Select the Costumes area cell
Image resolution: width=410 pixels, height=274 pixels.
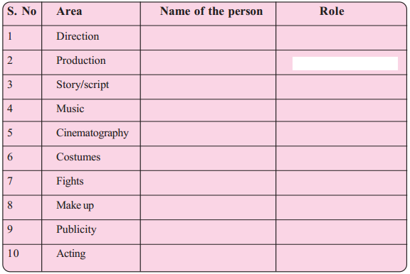[91, 158]
